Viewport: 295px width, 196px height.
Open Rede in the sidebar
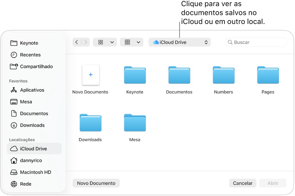pos(25,184)
